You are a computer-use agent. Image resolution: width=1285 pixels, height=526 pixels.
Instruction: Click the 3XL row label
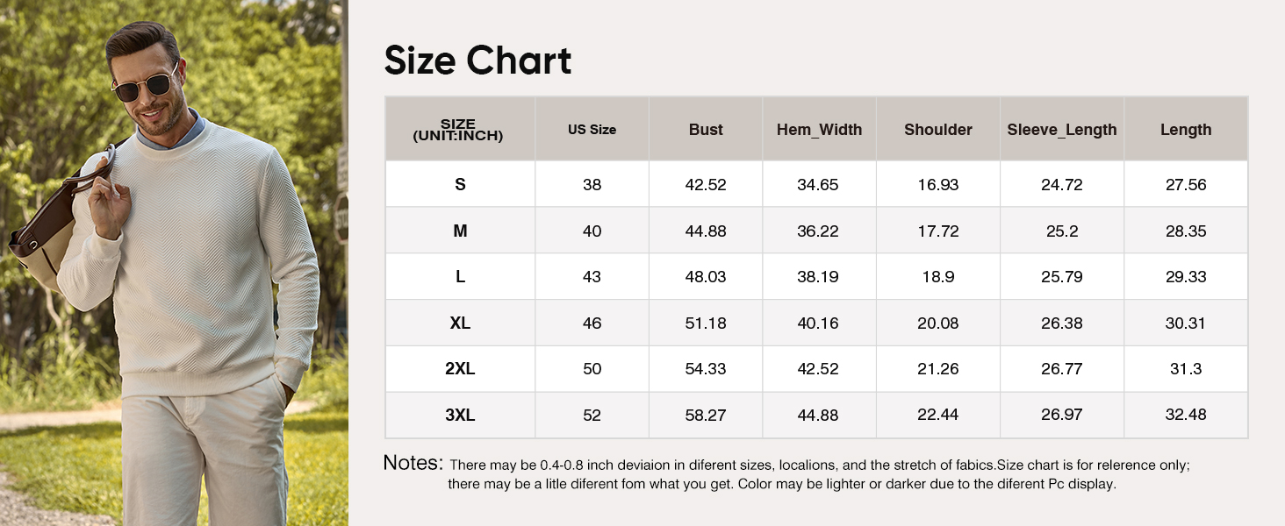coord(460,416)
